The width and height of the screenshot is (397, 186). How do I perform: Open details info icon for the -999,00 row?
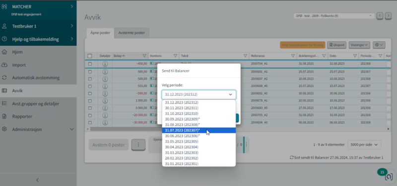(105, 93)
